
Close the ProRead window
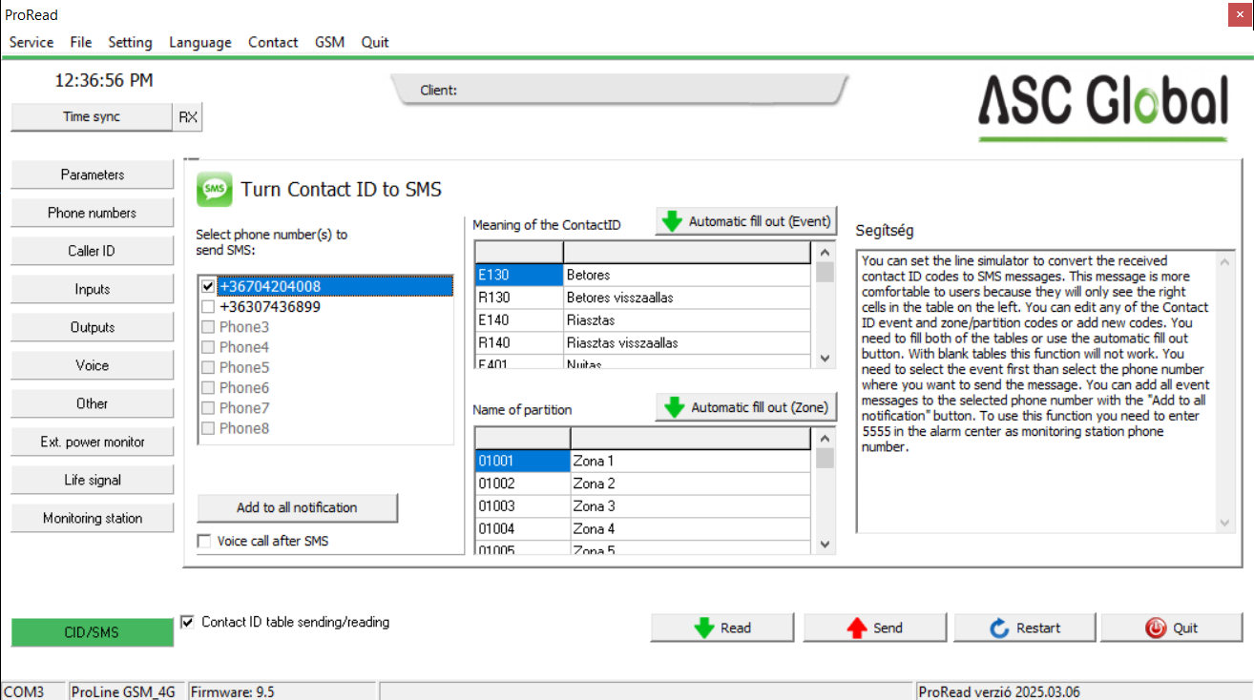coord(1239,15)
